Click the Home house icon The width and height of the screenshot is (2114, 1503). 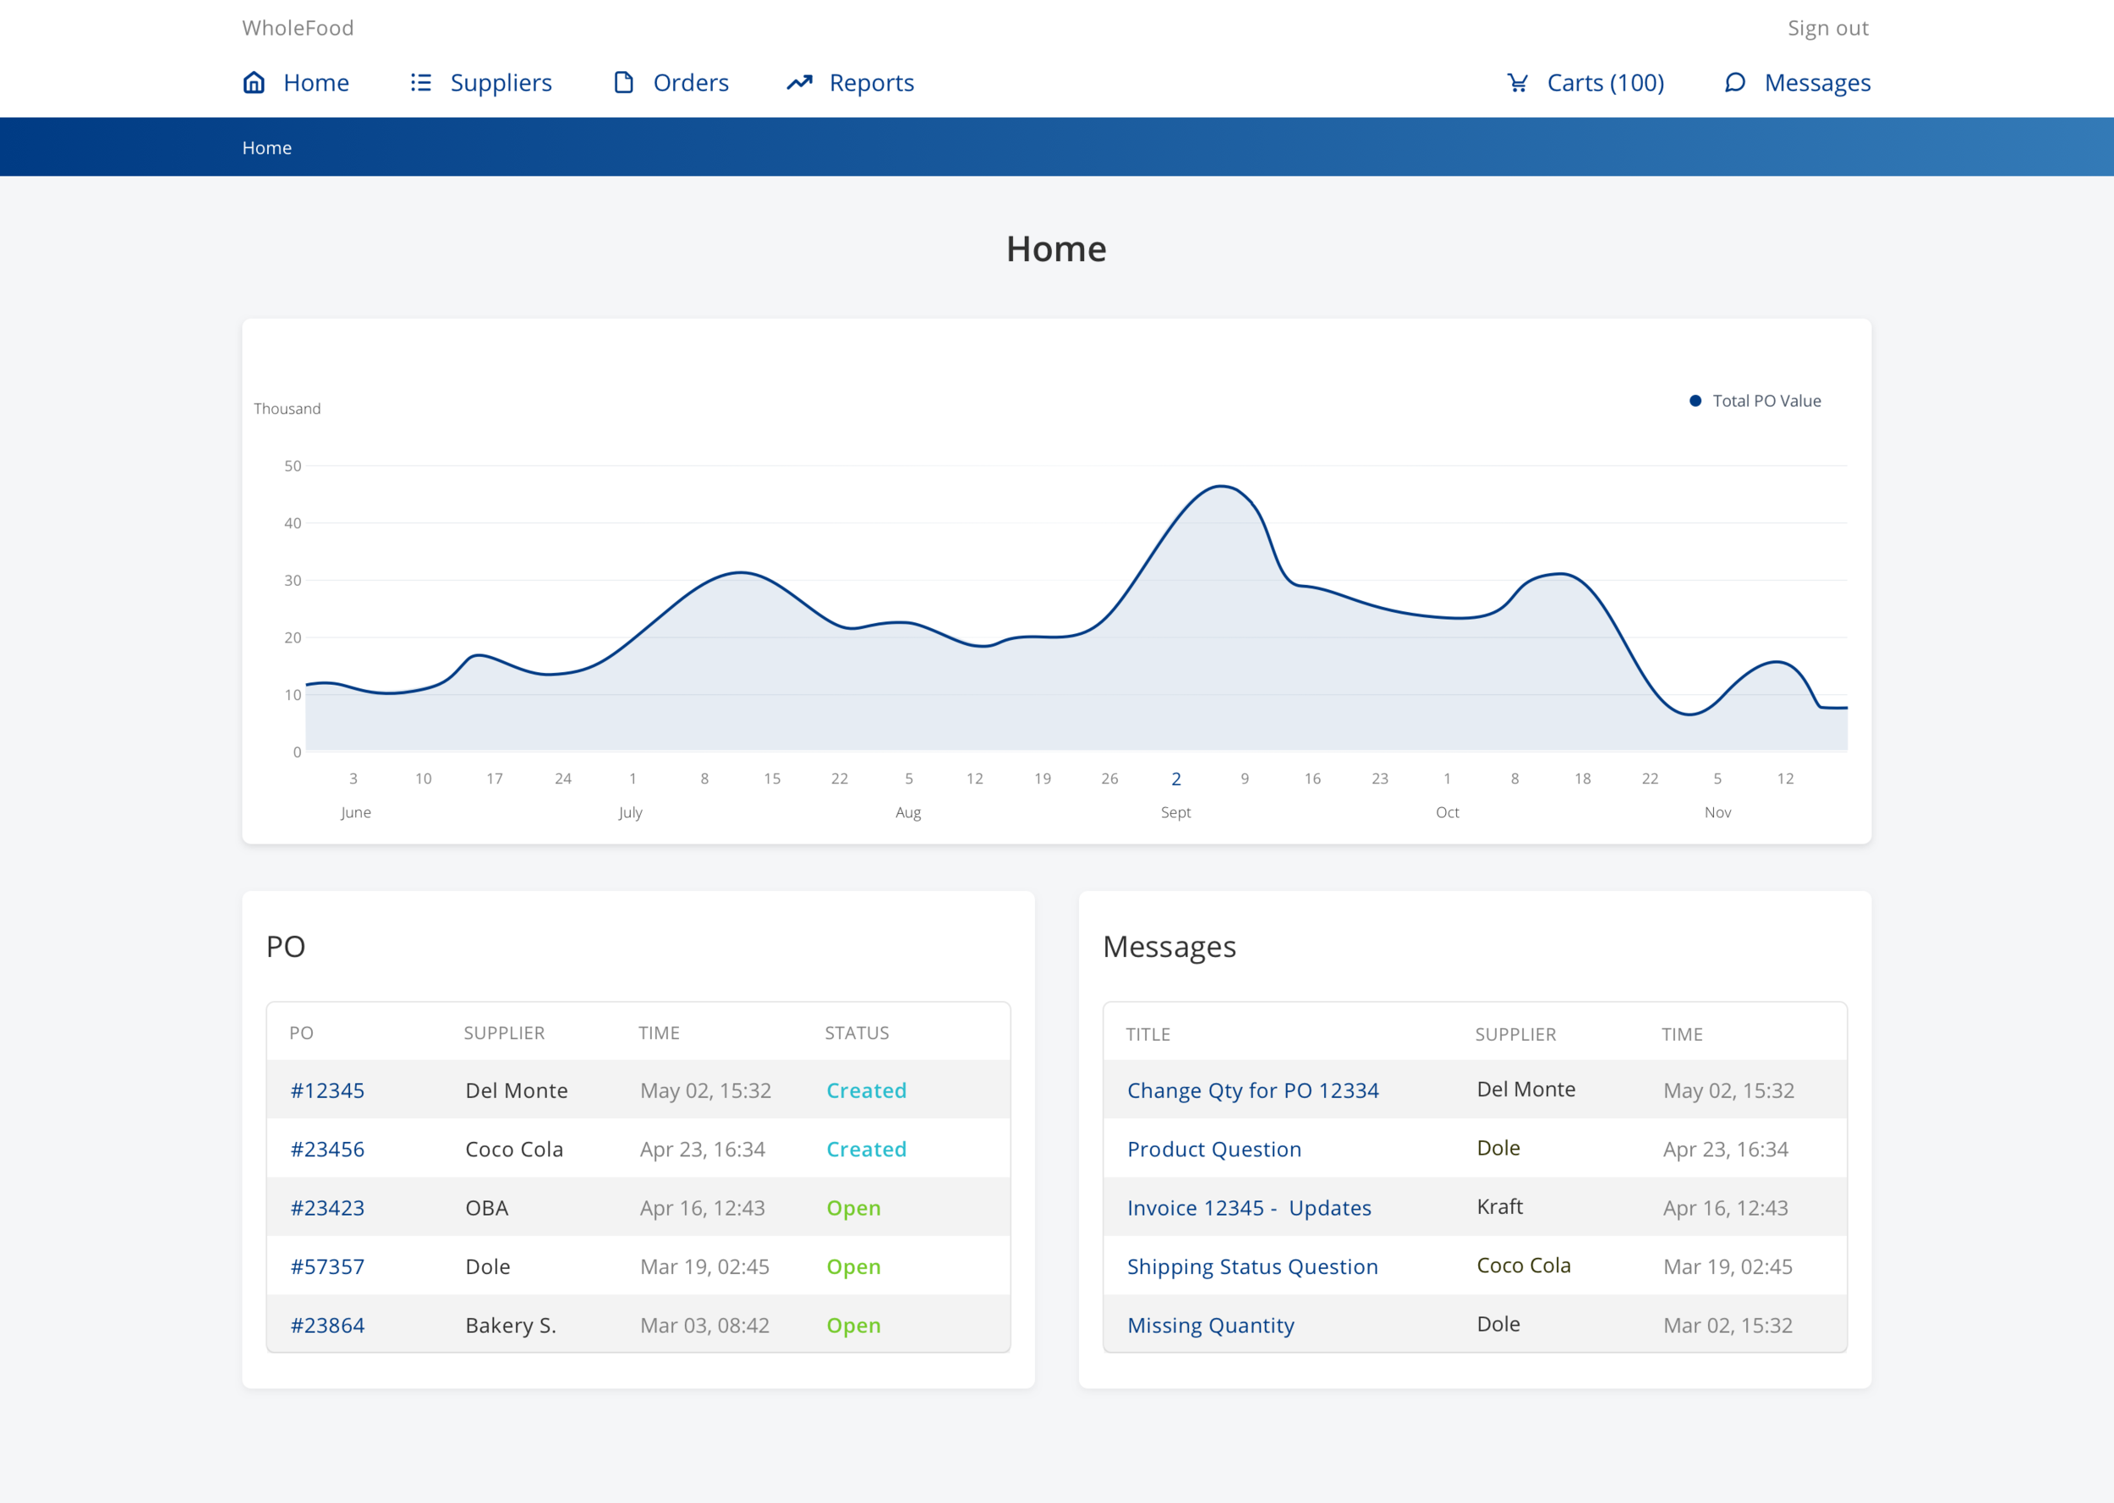click(254, 82)
